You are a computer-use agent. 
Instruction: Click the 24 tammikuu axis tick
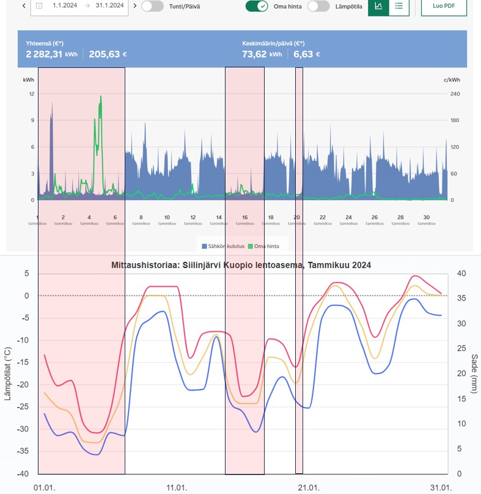coord(348,220)
